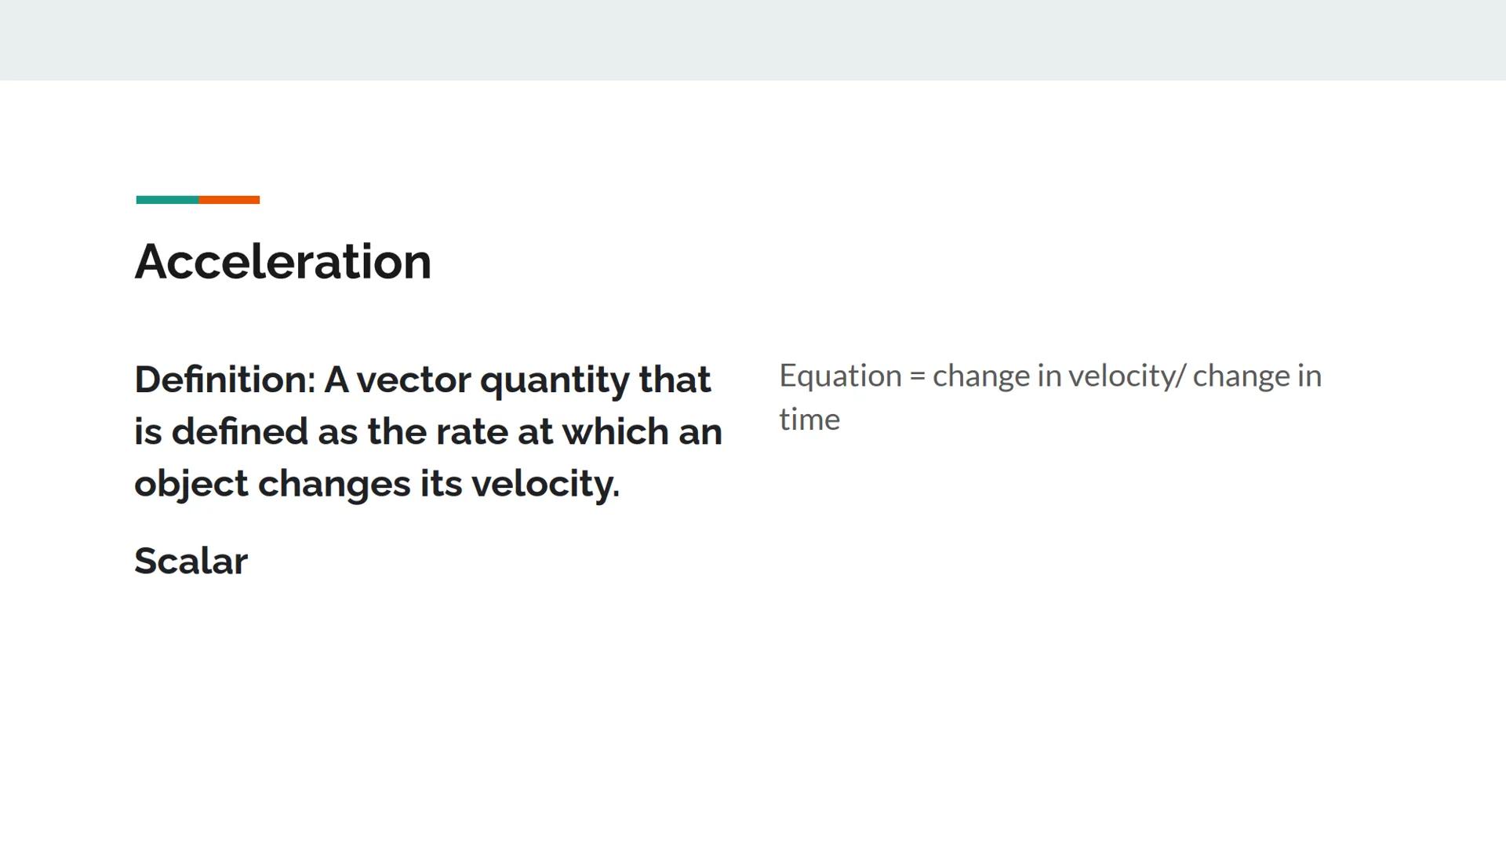Click the word "that" ending the first line

click(x=675, y=380)
